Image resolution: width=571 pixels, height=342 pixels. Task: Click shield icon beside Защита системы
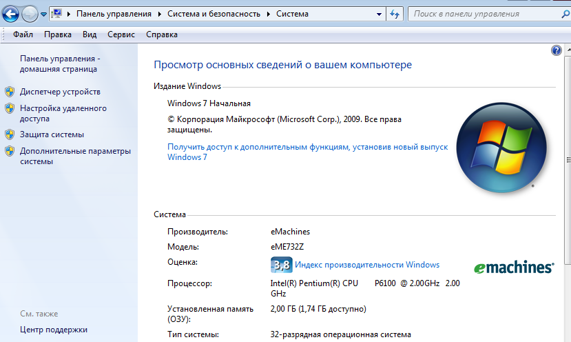click(x=10, y=134)
